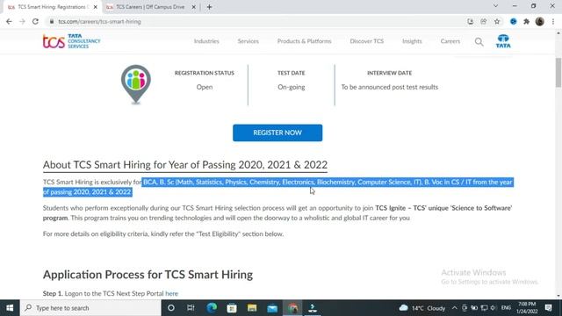The height and width of the screenshot is (316, 562).
Task: Open Chrome three-dot menu
Action: (553, 21)
